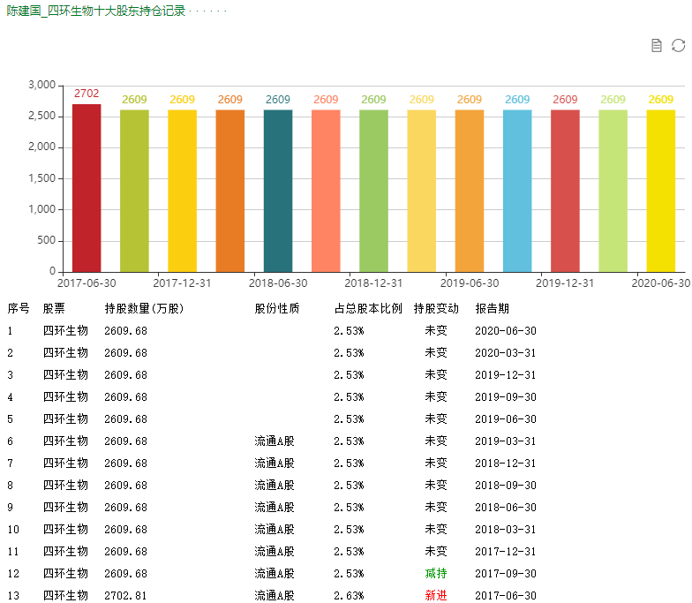The image size is (692, 603).
Task: Click the report date 2017-09-30
Action: click(x=506, y=574)
